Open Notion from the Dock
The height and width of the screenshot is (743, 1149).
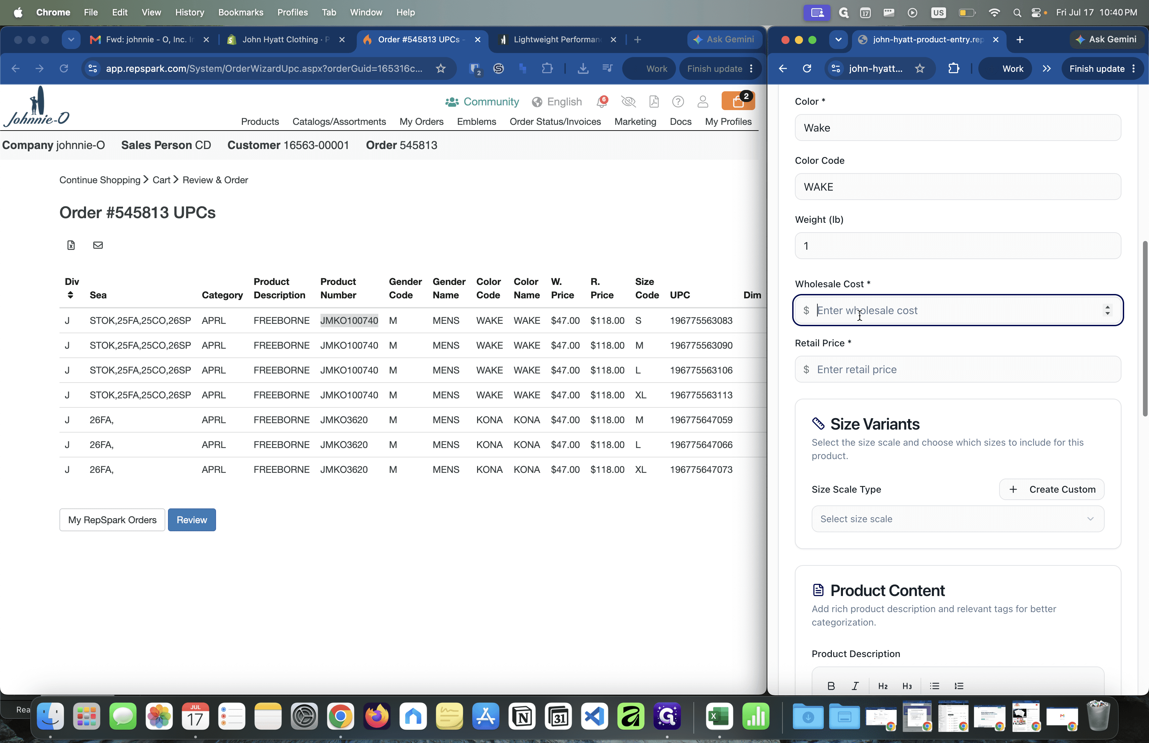pyautogui.click(x=522, y=716)
